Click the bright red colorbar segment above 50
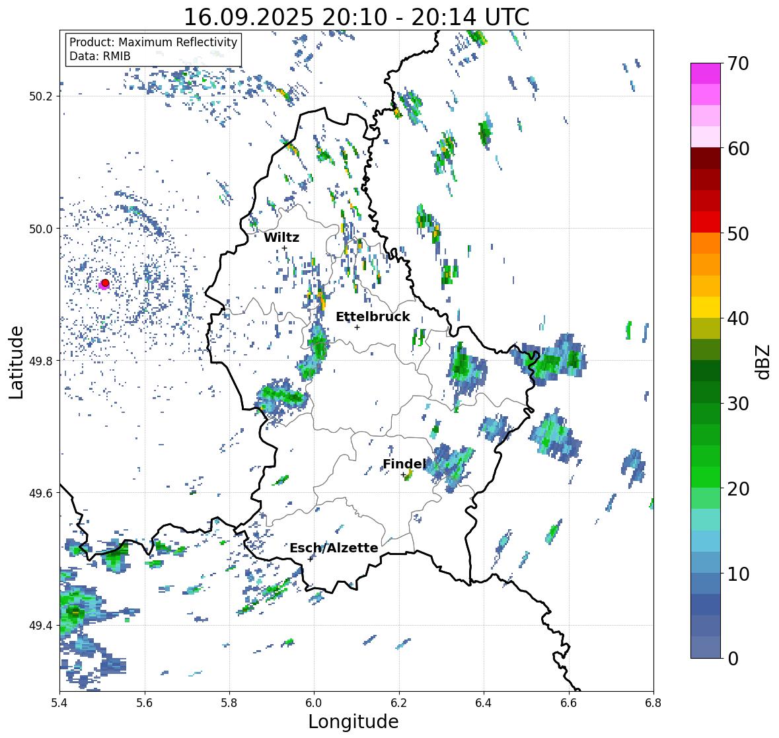Screen dimensions: 779x738 click(x=706, y=222)
